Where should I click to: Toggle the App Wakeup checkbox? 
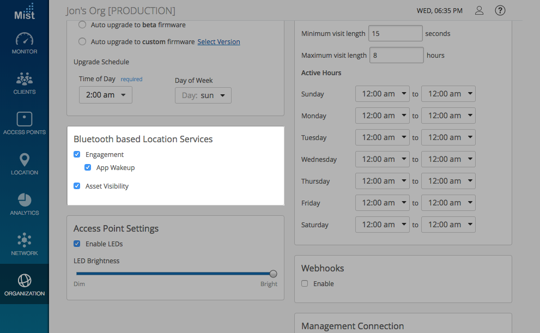(x=88, y=168)
